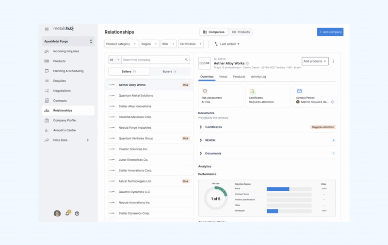The height and width of the screenshot is (245, 388).
Task: Click the Aether Alloy Works company logo
Action: pyautogui.click(x=205, y=63)
